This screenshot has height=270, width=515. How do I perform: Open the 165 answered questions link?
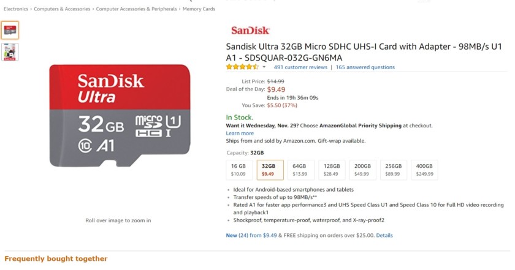point(365,67)
